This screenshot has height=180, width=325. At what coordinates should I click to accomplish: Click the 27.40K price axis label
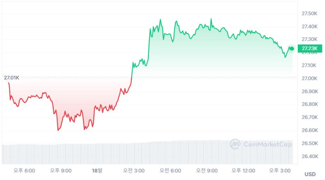pos(309,26)
